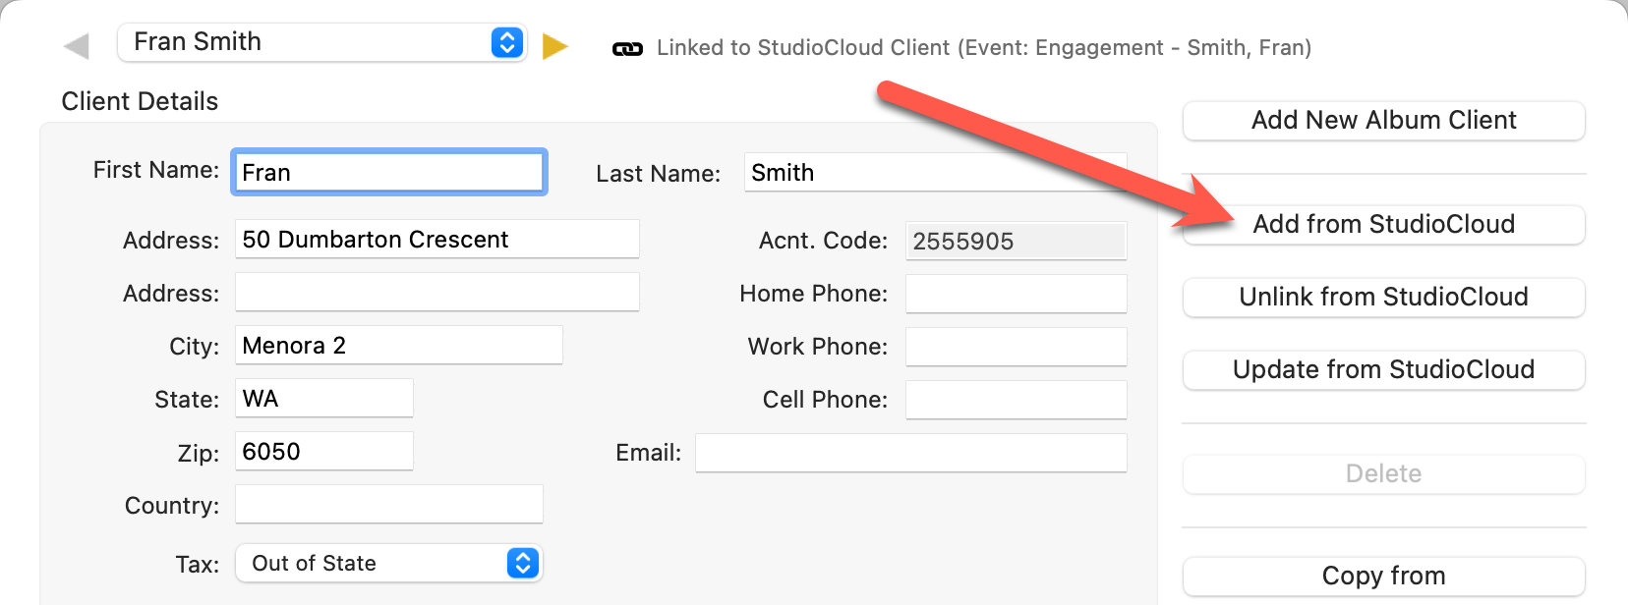Select the State field containing WA
1628x605 pixels.
(323, 399)
